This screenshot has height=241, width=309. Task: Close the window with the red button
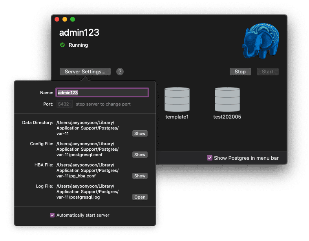coord(57,19)
